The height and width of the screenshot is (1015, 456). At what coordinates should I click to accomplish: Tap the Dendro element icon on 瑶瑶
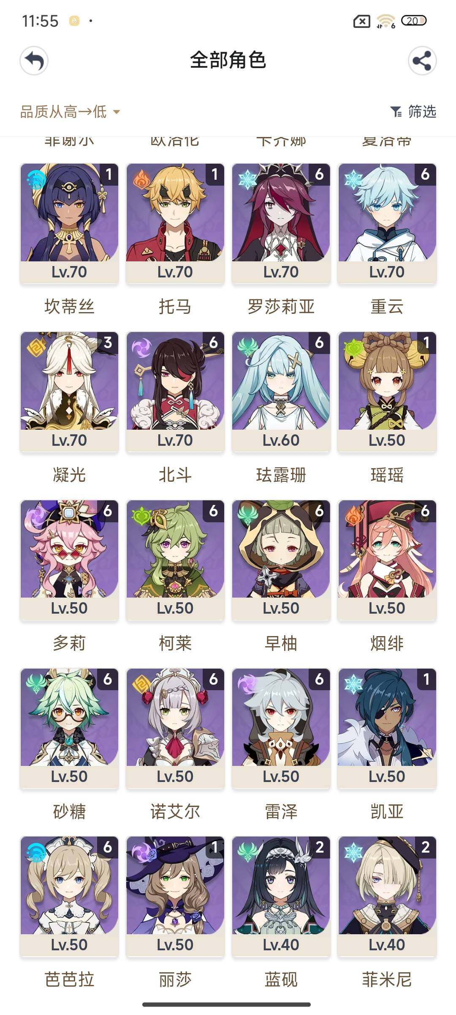(x=353, y=348)
